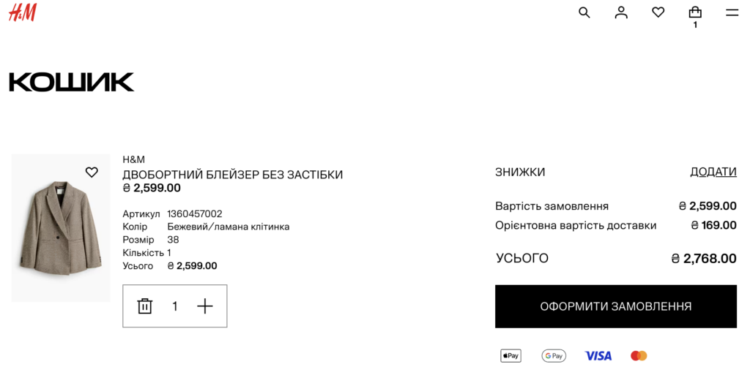Click the ЗНИЖКИ discounts label
This screenshot has height=375, width=750.
tap(520, 172)
